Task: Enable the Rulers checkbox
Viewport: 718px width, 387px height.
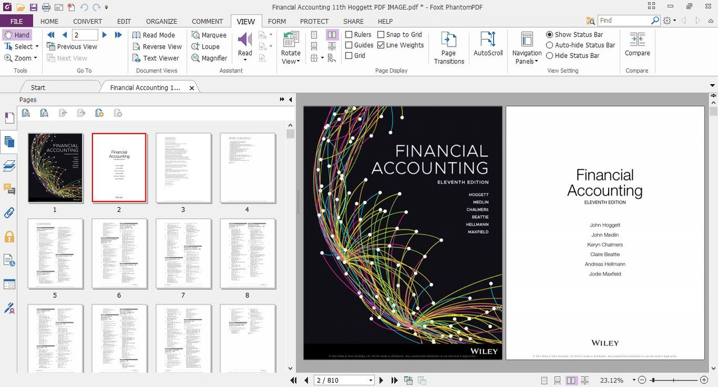Action: point(358,34)
